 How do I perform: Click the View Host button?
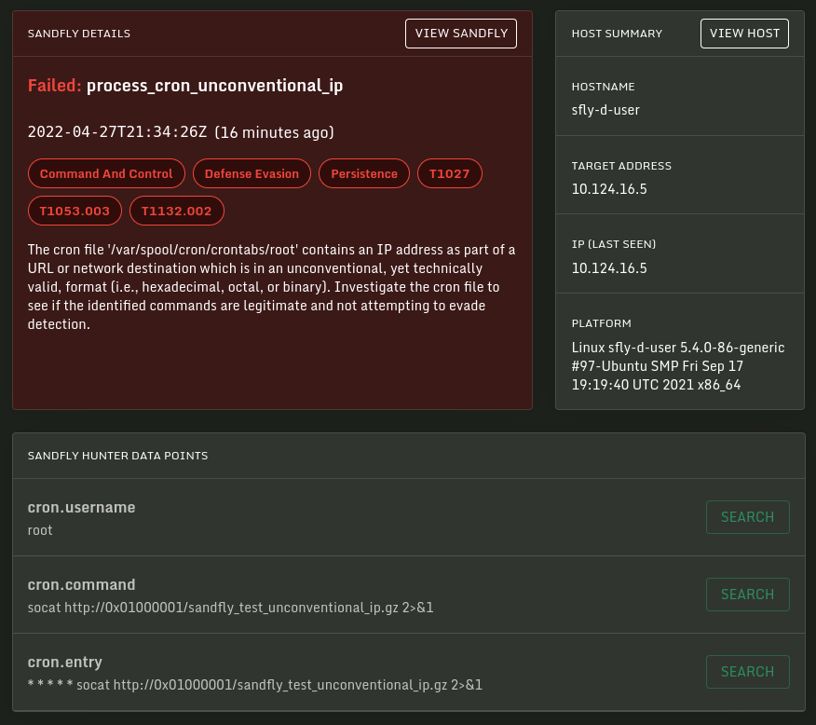coord(744,34)
